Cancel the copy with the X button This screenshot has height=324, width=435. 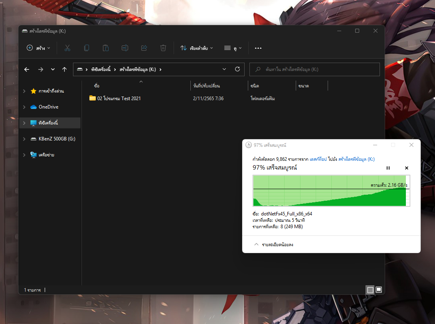406,168
